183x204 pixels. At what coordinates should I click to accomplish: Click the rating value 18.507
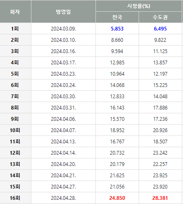point(160,142)
